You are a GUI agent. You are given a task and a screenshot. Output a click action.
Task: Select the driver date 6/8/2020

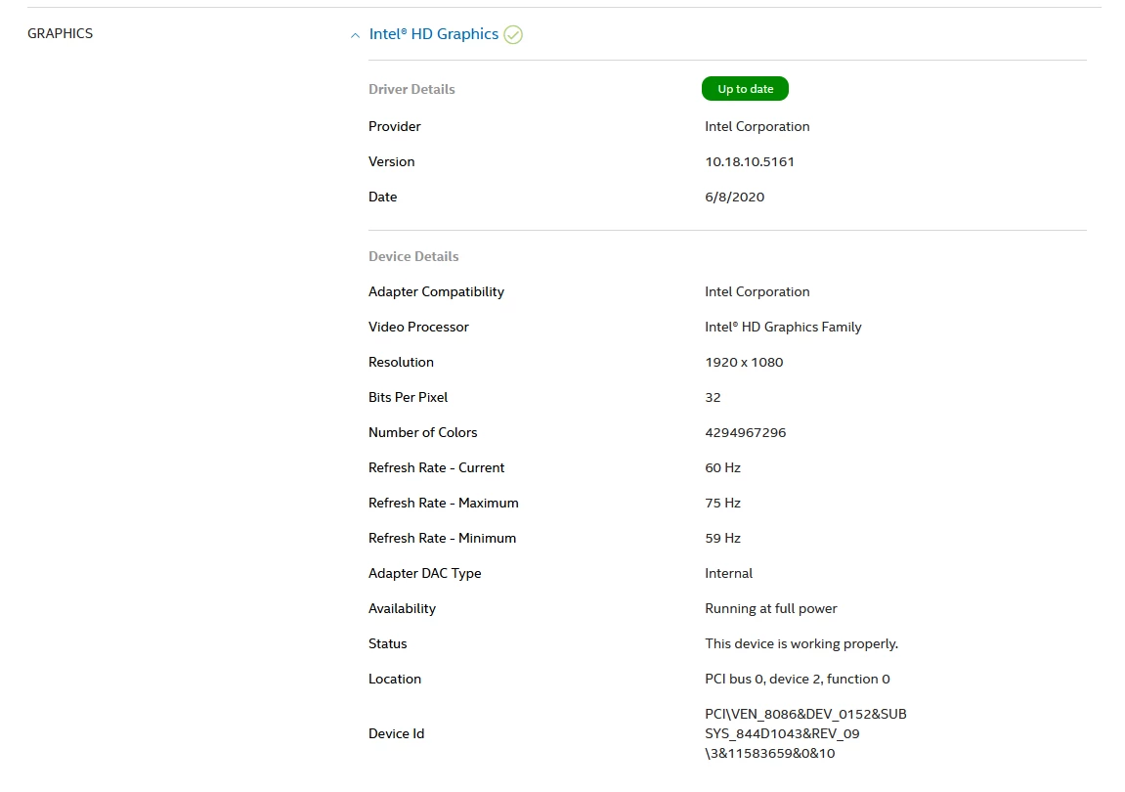[x=735, y=197]
